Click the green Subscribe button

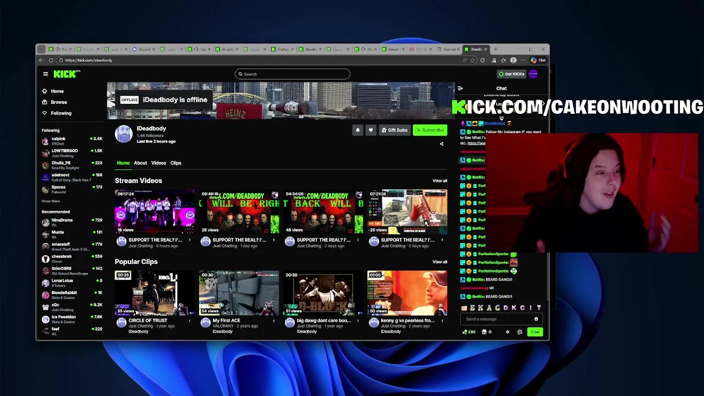coord(430,130)
